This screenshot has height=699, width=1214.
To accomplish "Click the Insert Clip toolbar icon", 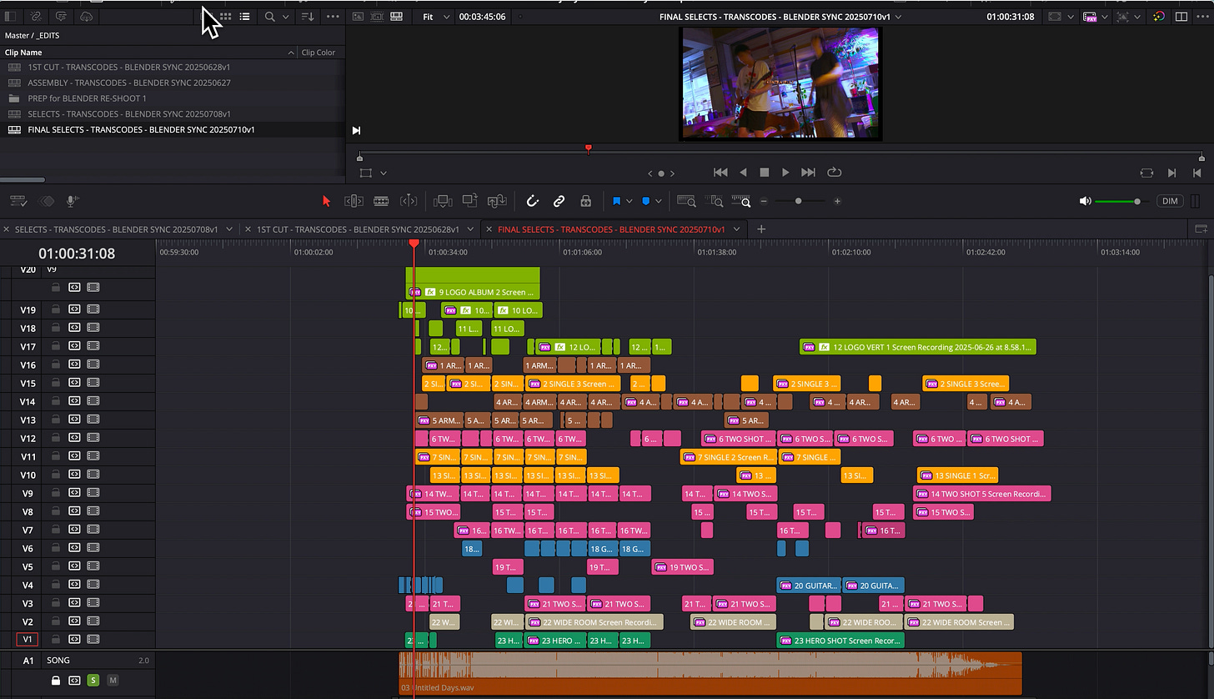I will 443,201.
